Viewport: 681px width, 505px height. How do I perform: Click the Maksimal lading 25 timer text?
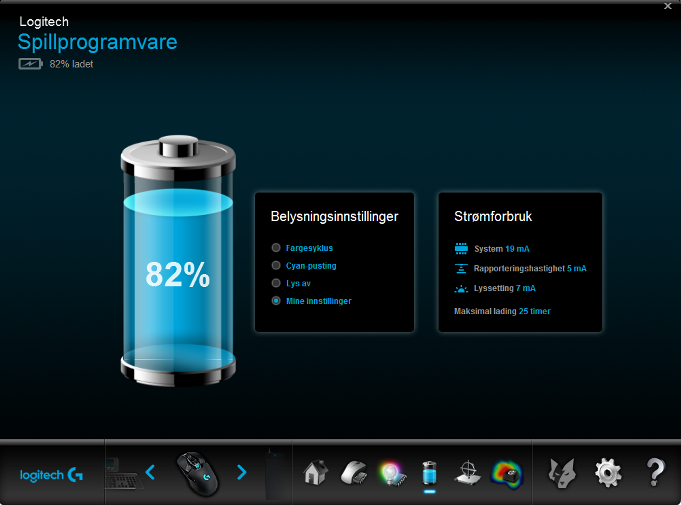pyautogui.click(x=502, y=311)
